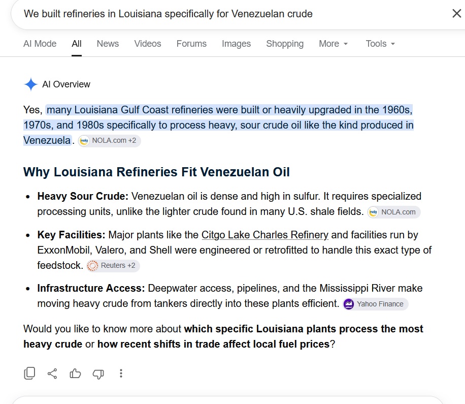Share the AI Overview response

point(52,374)
